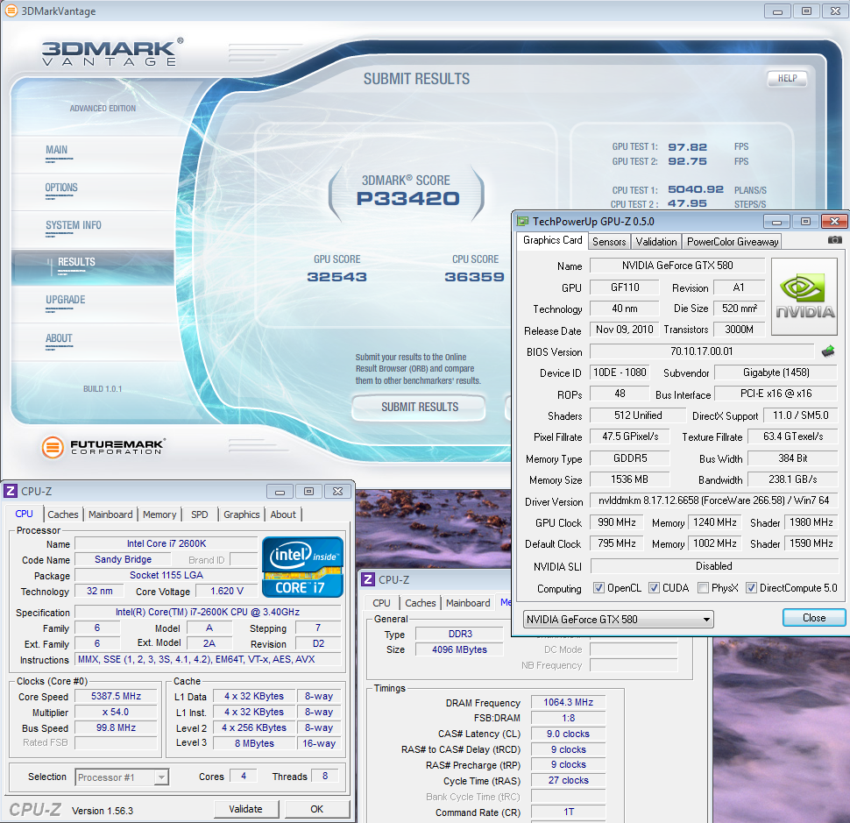Click the CAS# Latency value 9.0 clocks
Screen dimensions: 850x823
568,734
